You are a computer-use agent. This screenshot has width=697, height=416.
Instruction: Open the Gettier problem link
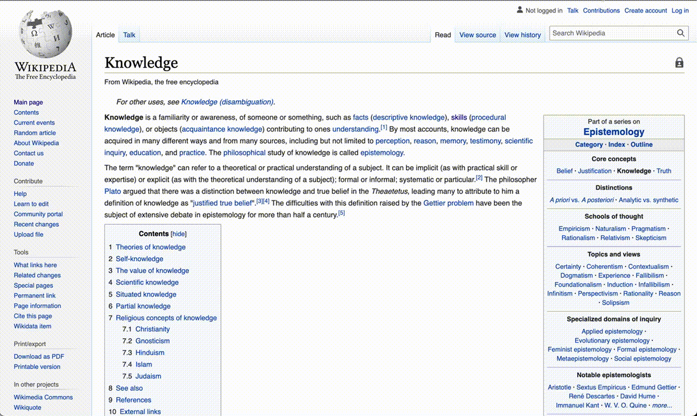point(449,203)
